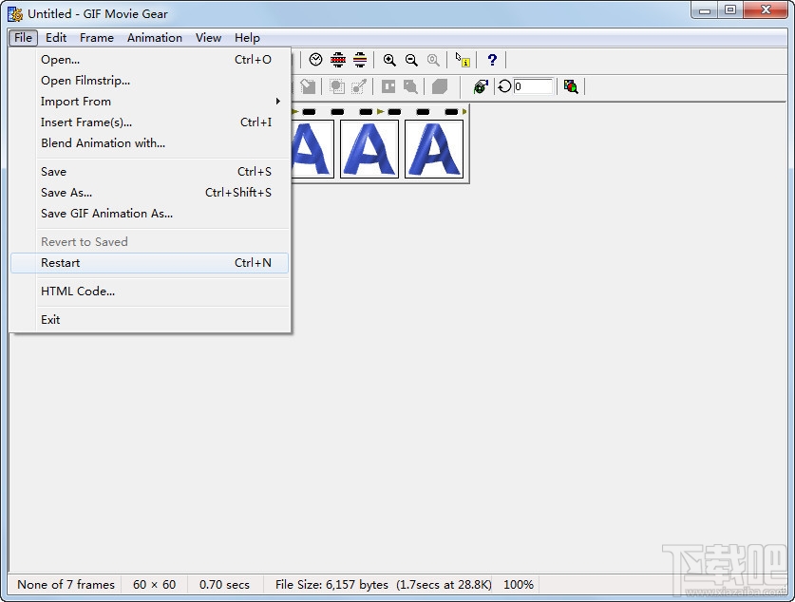This screenshot has width=795, height=602.
Task: Click the grayed-out overlapping circle-square icon
Action: pyautogui.click(x=336, y=86)
